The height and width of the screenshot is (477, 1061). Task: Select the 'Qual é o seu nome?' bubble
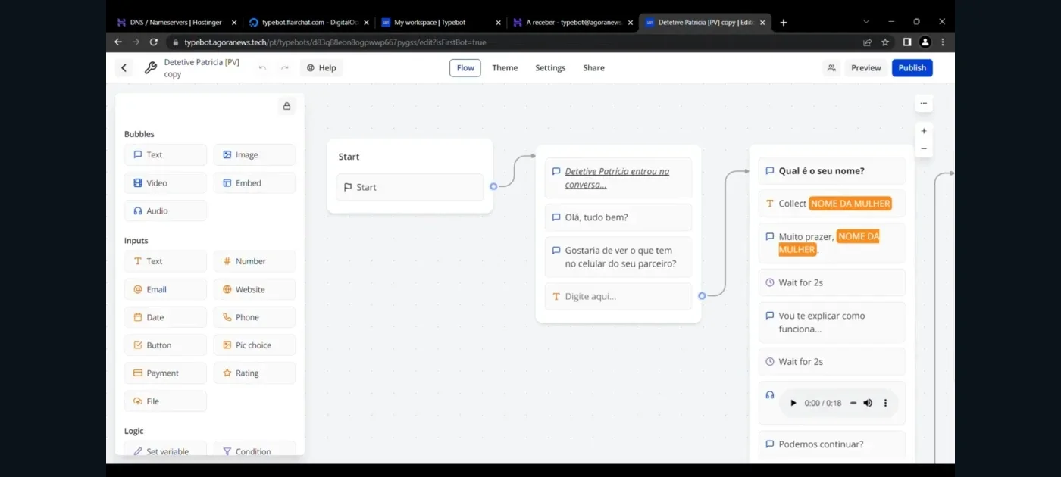coord(832,171)
